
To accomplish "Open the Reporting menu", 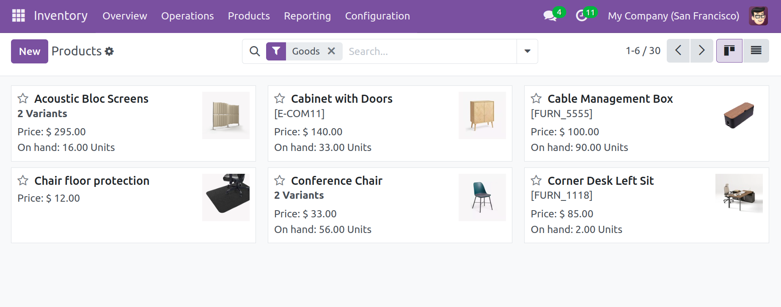I will tap(307, 16).
